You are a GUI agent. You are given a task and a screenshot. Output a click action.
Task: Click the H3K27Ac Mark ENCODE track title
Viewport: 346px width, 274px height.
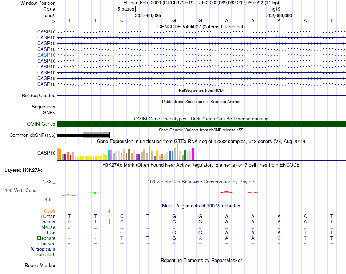click(x=201, y=165)
